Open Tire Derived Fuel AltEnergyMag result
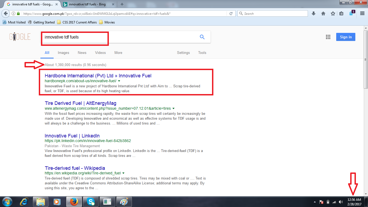368x207 pixels. point(81,103)
